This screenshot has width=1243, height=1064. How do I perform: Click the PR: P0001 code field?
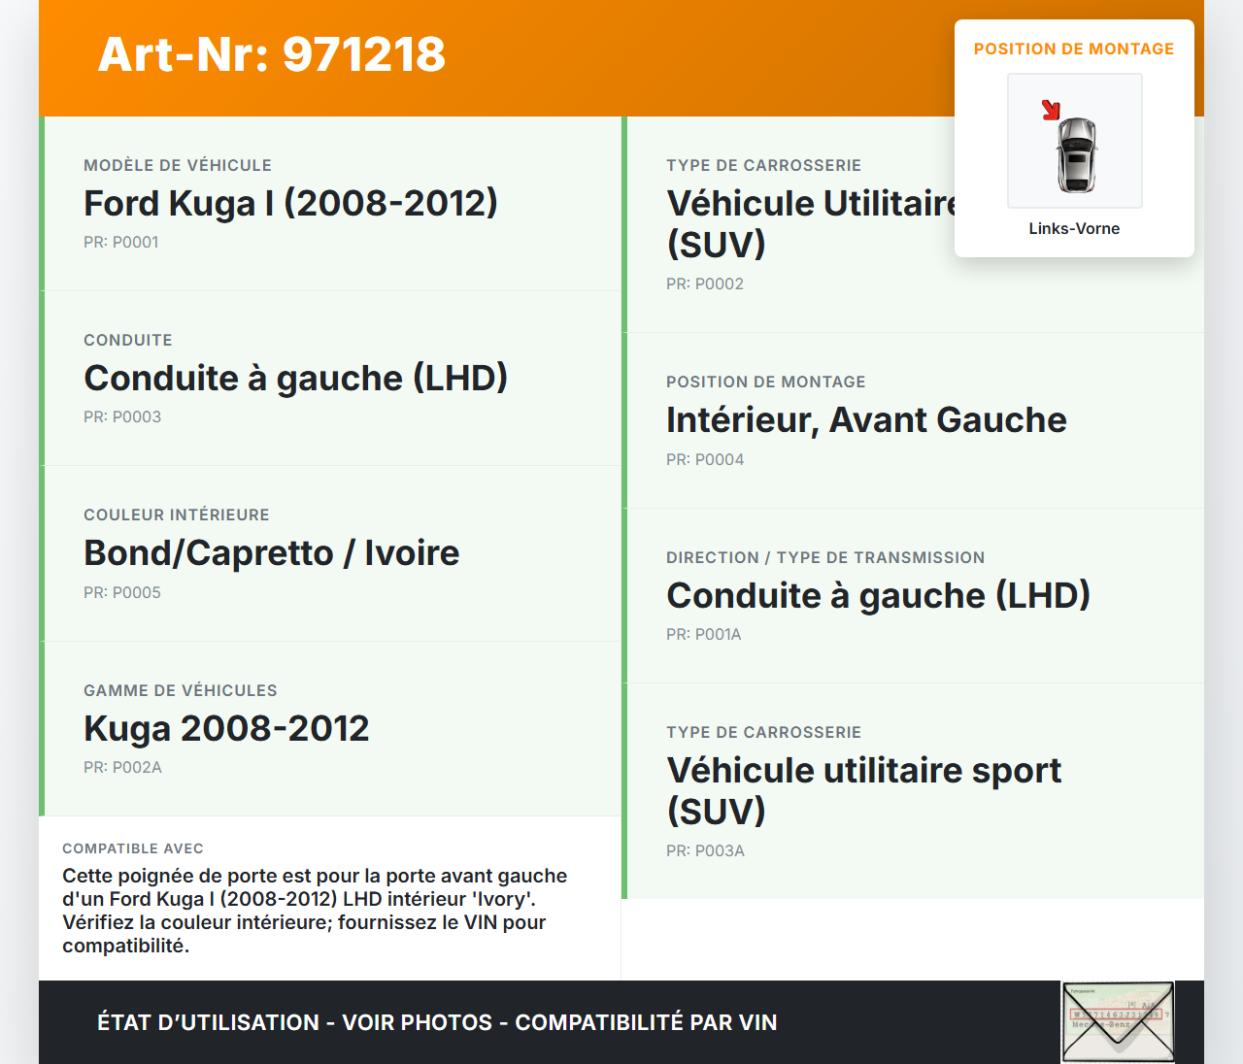(120, 242)
